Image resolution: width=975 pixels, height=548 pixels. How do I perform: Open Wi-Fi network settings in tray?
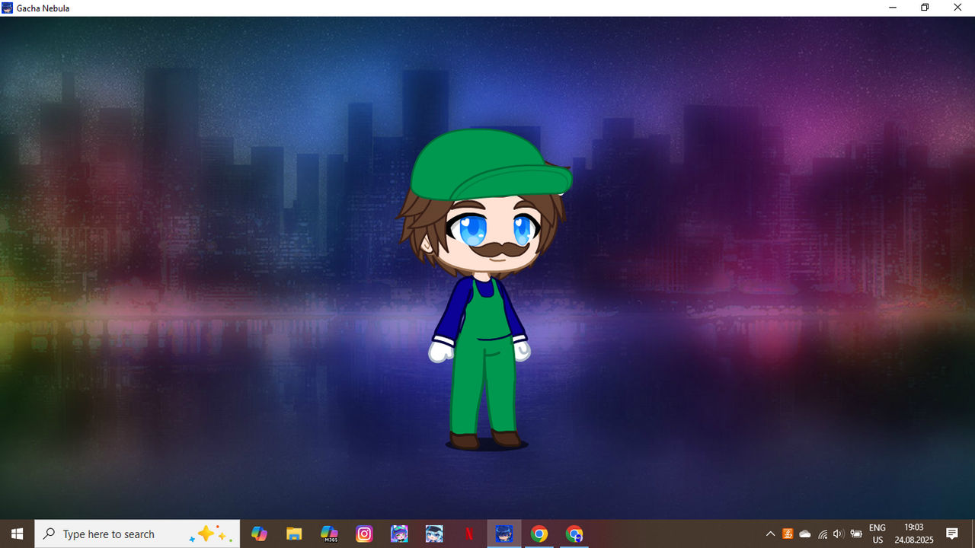(823, 534)
